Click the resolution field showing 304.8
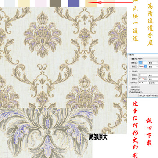Viewport: 158px width, 158px height. click(x=143, y=83)
